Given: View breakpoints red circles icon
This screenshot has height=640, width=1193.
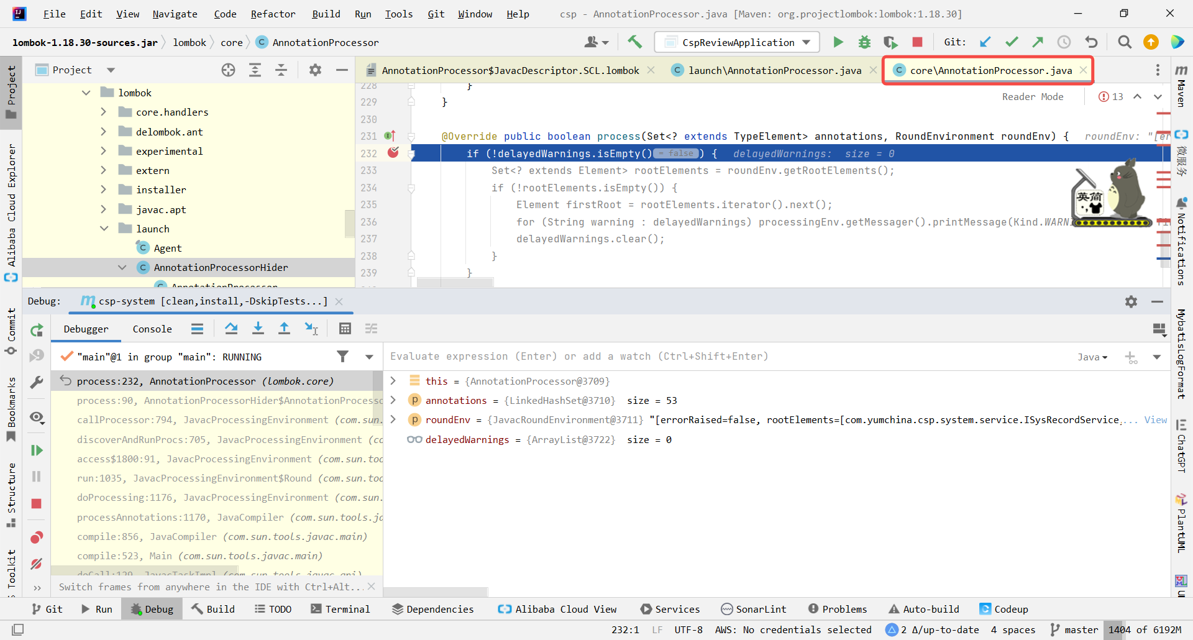Looking at the screenshot, I should pos(37,537).
